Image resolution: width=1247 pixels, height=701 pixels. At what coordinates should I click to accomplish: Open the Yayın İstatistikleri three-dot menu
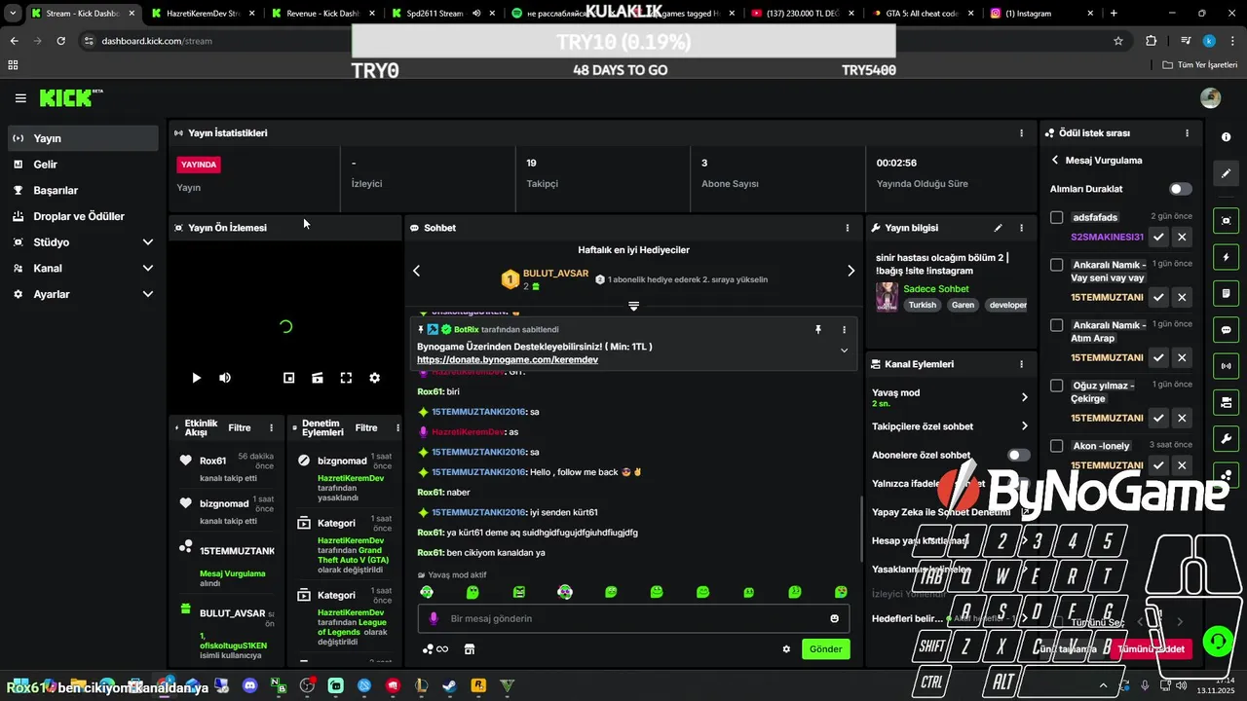pos(1021,132)
